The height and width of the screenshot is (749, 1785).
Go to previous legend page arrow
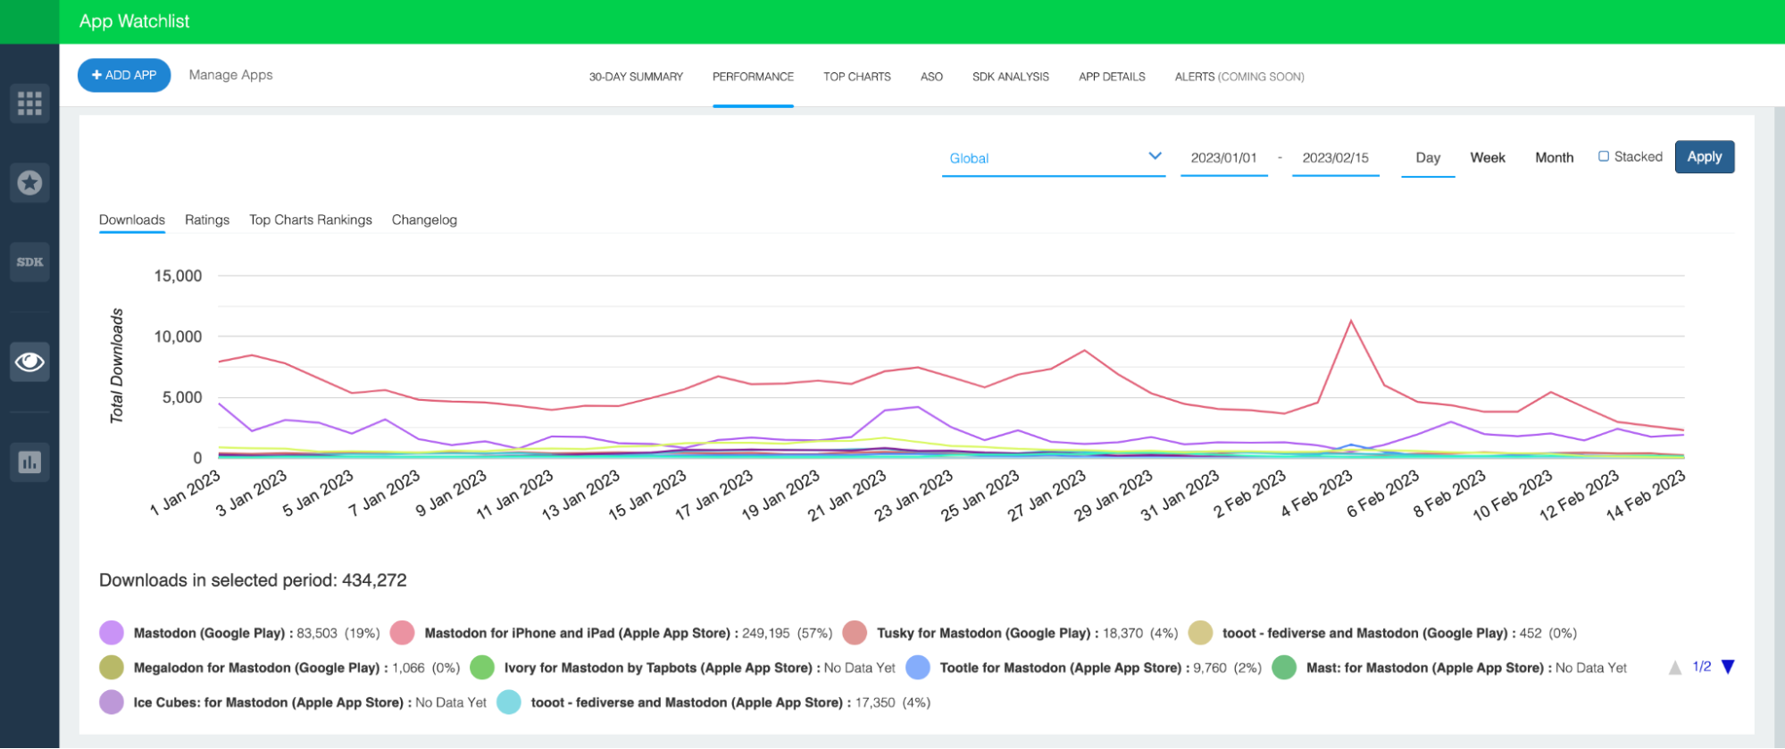click(x=1675, y=668)
